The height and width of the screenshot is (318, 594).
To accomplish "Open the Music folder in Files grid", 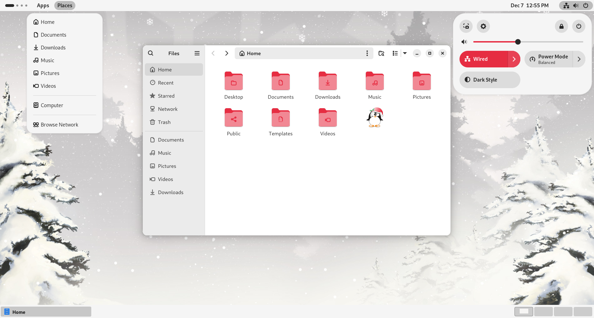I will [x=375, y=81].
